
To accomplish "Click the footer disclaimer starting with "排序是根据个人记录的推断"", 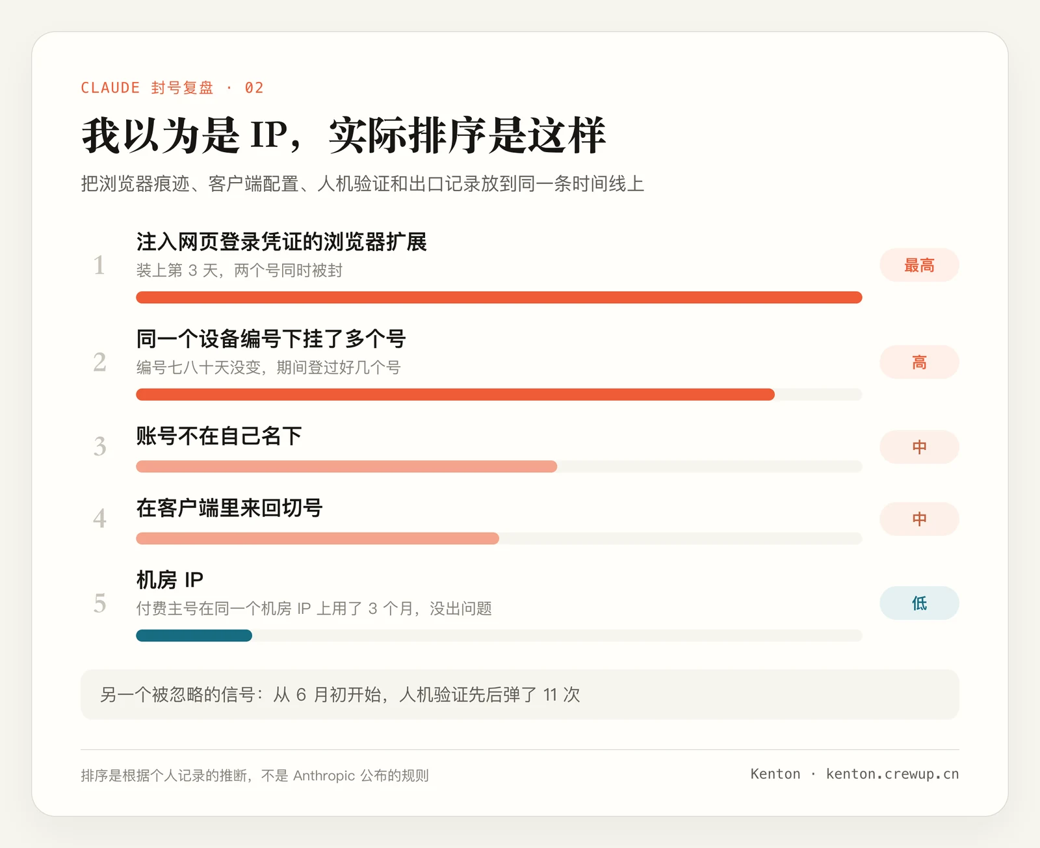I will coord(255,775).
